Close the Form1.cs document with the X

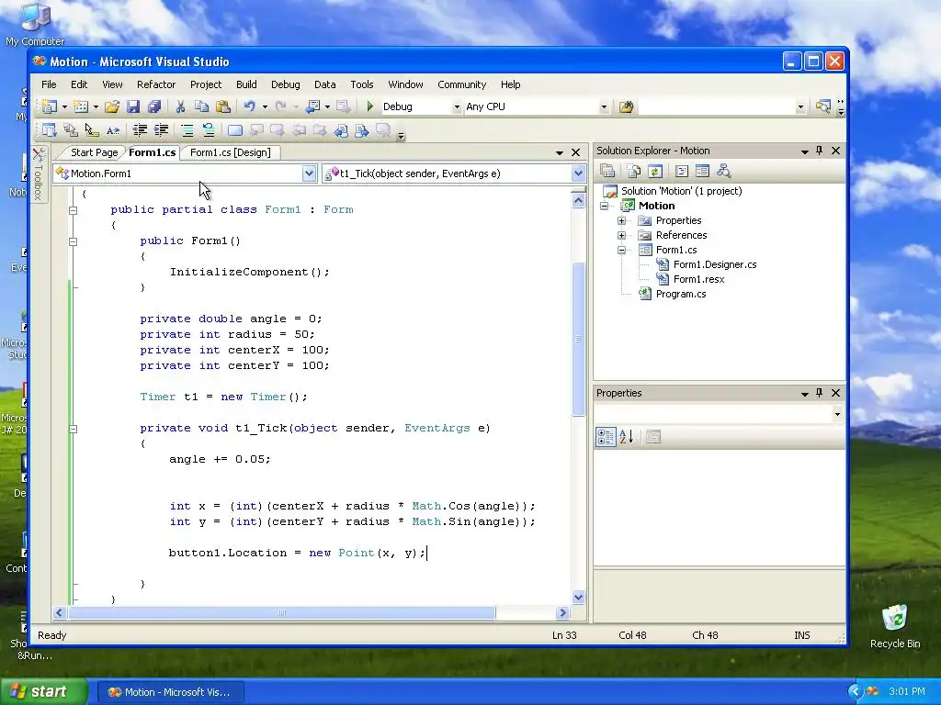575,152
